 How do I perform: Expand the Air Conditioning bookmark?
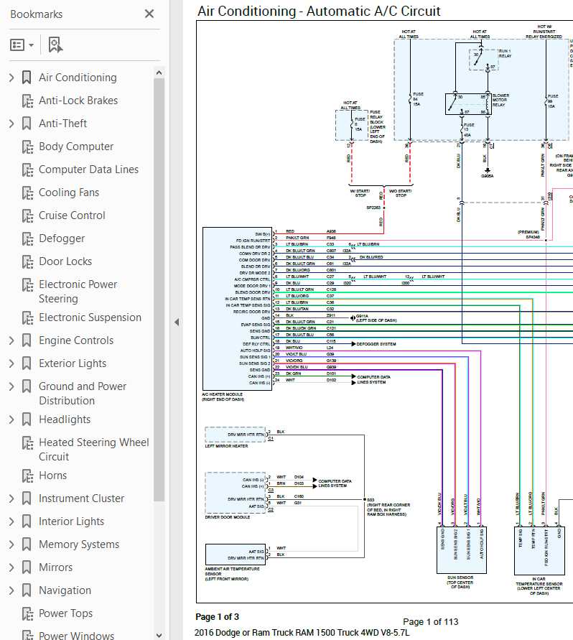point(11,78)
